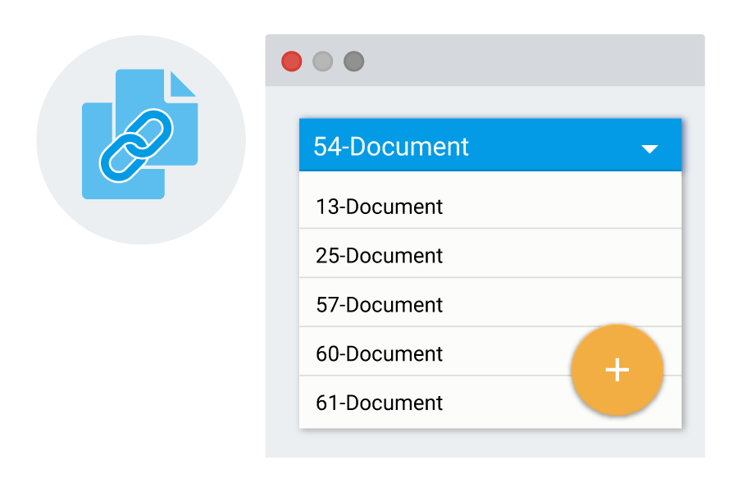Select 13-Document from the list

(490, 204)
